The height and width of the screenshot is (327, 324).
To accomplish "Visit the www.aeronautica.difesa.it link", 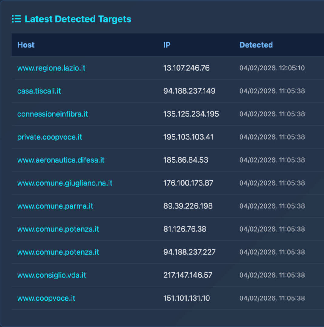I will pyautogui.click(x=61, y=160).
